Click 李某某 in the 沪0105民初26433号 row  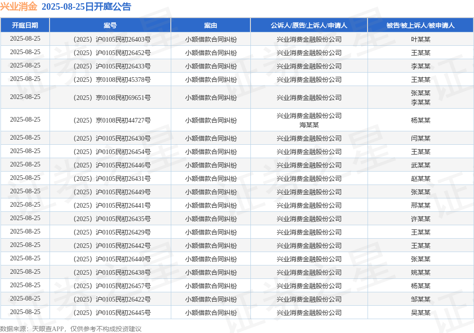[420, 66]
